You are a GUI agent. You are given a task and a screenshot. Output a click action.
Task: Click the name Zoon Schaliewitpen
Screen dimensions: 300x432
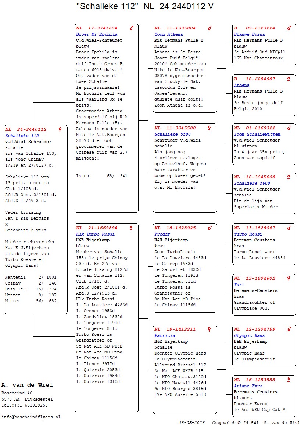pyautogui.click(x=257, y=134)
